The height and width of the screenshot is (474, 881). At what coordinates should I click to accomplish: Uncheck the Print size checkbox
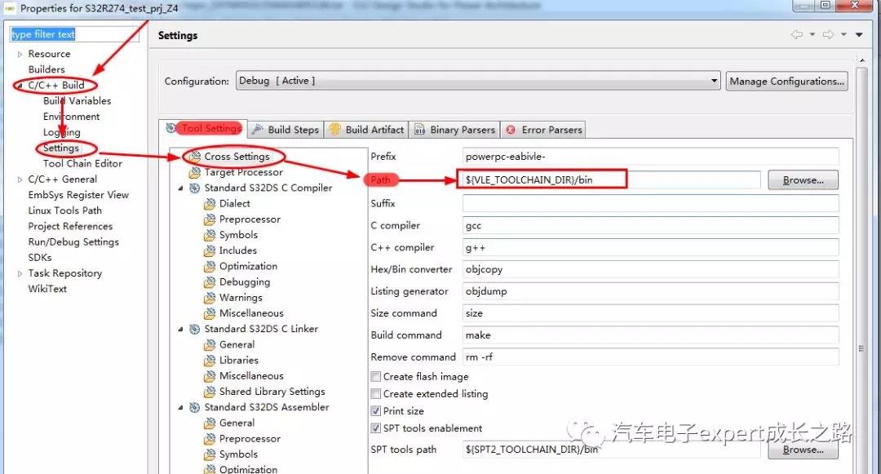[x=376, y=411]
